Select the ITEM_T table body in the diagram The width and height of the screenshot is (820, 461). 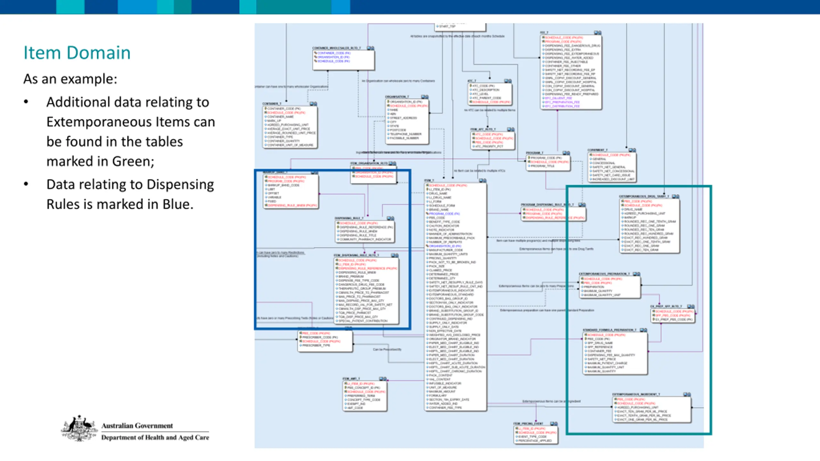pos(455,297)
